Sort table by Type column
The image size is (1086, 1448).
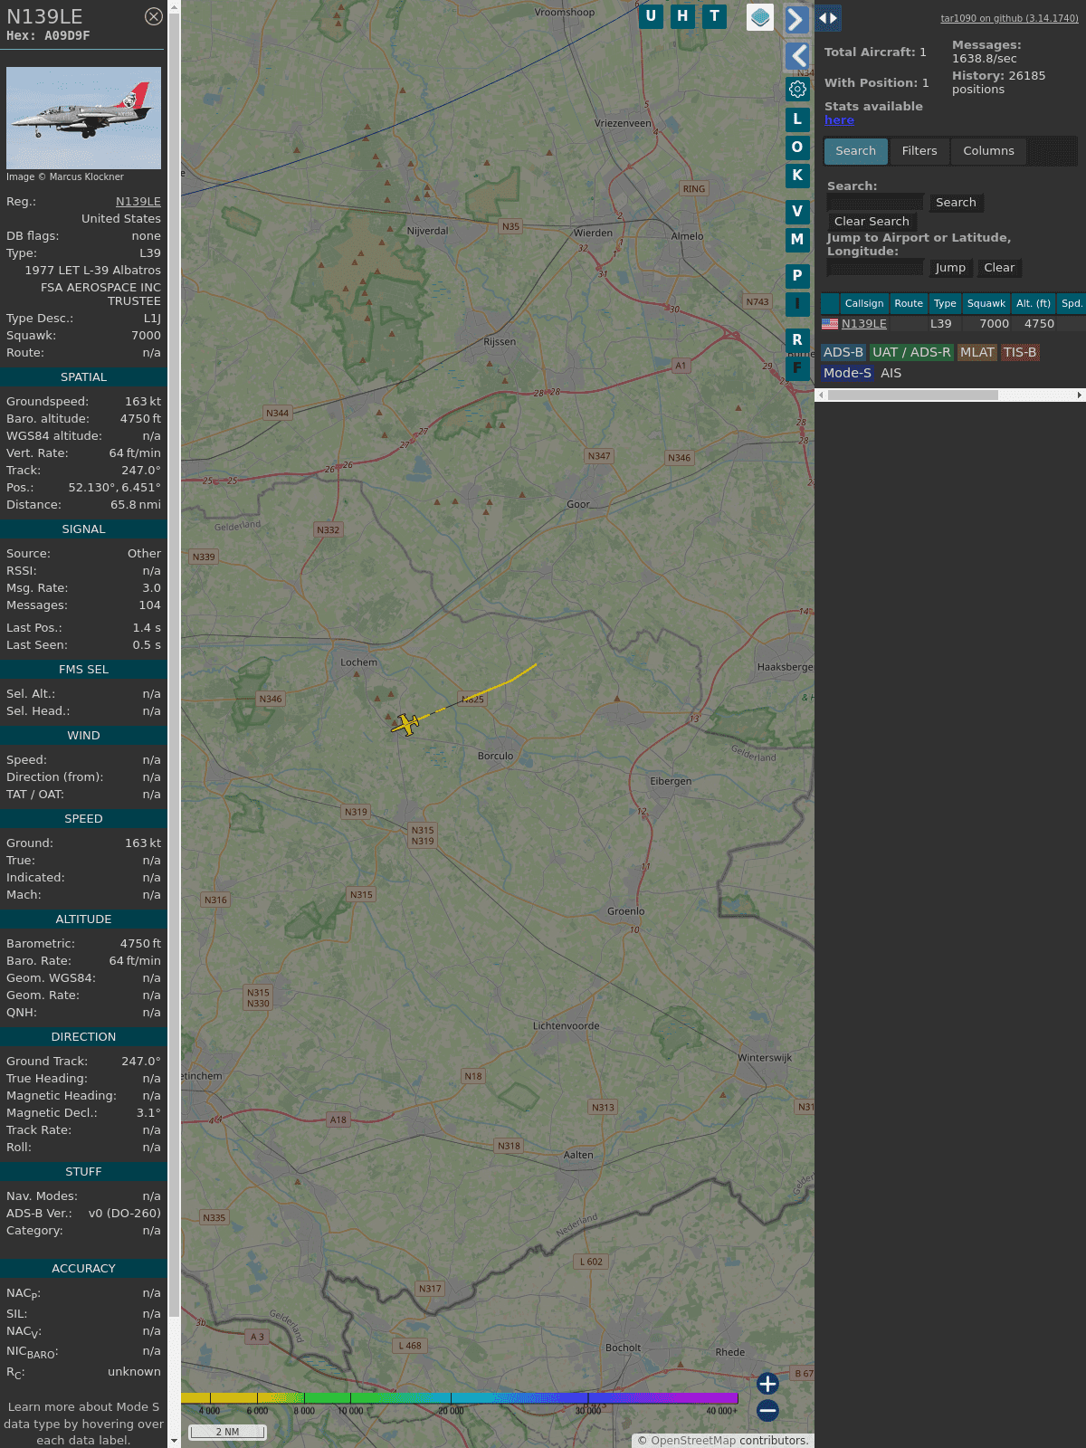click(945, 303)
